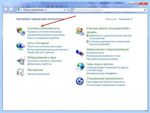Screen dimensions: 150x113
Task: Expand arrow after Панель управления breadcrumb
Action: point(45,10)
